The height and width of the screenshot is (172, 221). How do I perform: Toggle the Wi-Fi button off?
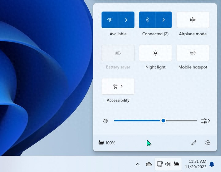click(110, 20)
